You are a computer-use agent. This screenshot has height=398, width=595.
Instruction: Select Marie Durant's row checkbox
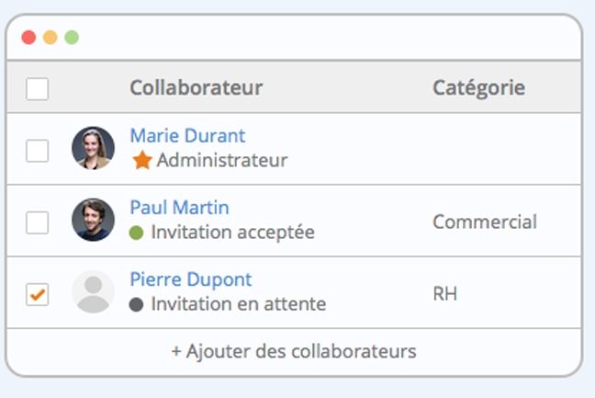click(37, 151)
